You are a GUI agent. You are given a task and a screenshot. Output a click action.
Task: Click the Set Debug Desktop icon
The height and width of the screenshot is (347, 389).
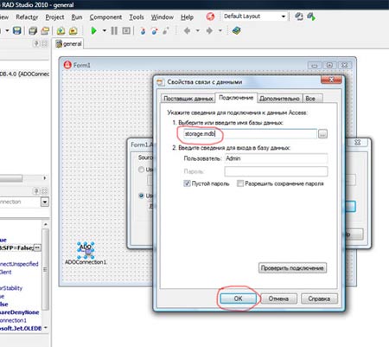tap(311, 16)
